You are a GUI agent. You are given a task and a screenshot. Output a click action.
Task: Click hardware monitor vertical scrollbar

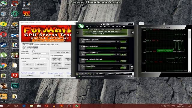point(190,51)
